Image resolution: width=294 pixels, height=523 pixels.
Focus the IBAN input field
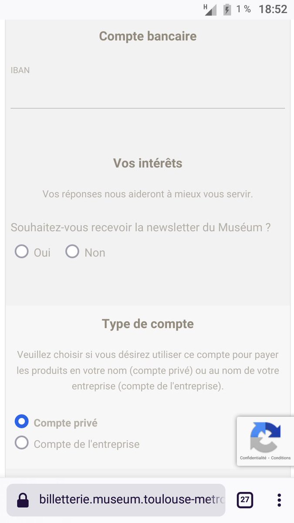click(x=148, y=94)
